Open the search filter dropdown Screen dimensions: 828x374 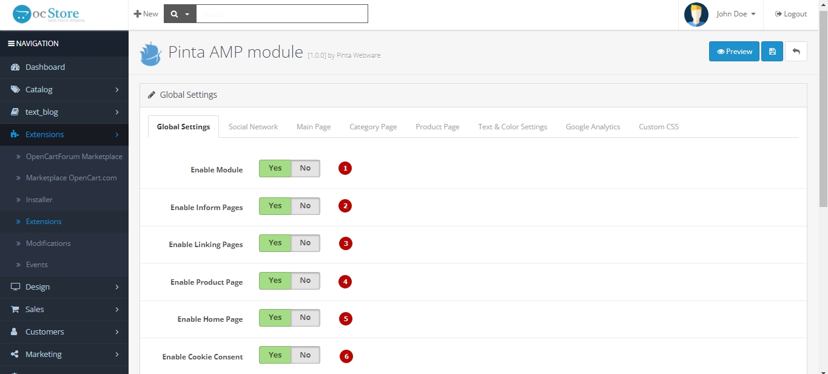(x=180, y=14)
